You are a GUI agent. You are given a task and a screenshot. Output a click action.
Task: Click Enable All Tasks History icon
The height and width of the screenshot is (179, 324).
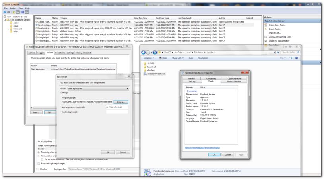tap(266, 41)
